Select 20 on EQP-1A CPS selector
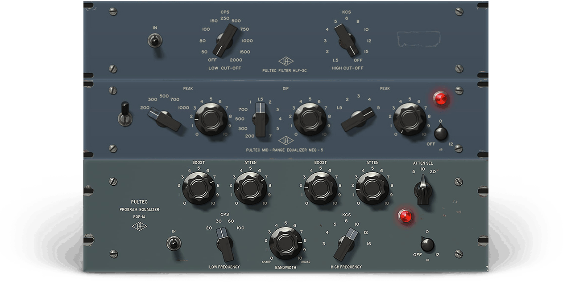The height and width of the screenshot is (285, 571). tap(209, 228)
